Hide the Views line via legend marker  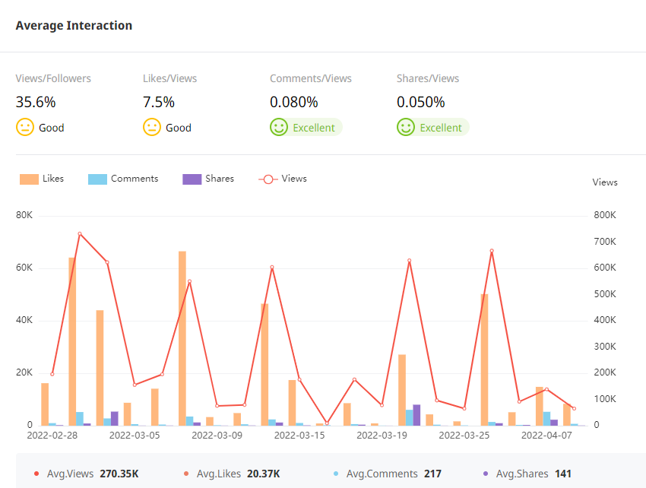pyautogui.click(x=268, y=179)
